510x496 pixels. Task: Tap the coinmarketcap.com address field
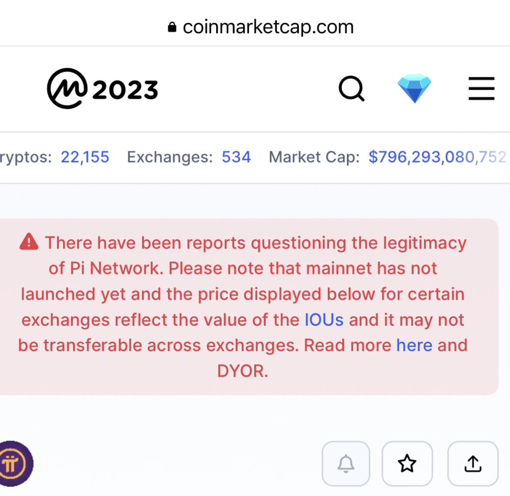click(268, 27)
